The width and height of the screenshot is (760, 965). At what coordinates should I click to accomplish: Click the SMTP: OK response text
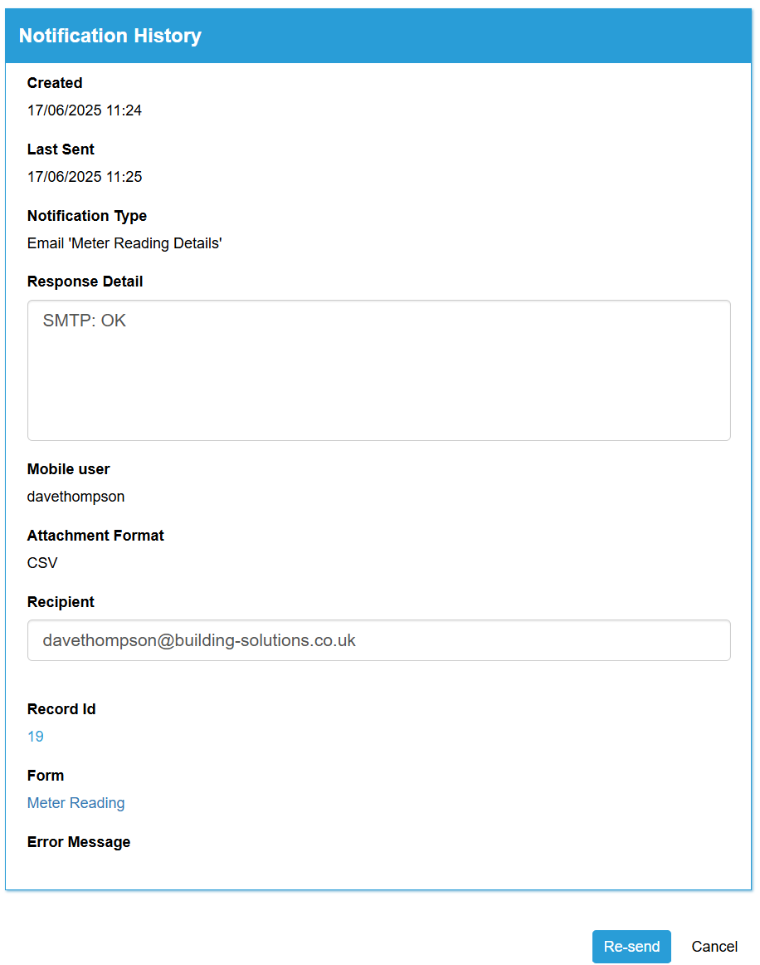tap(85, 320)
